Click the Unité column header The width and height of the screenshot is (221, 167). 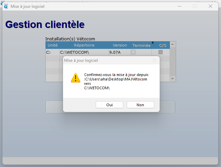(x=52, y=45)
